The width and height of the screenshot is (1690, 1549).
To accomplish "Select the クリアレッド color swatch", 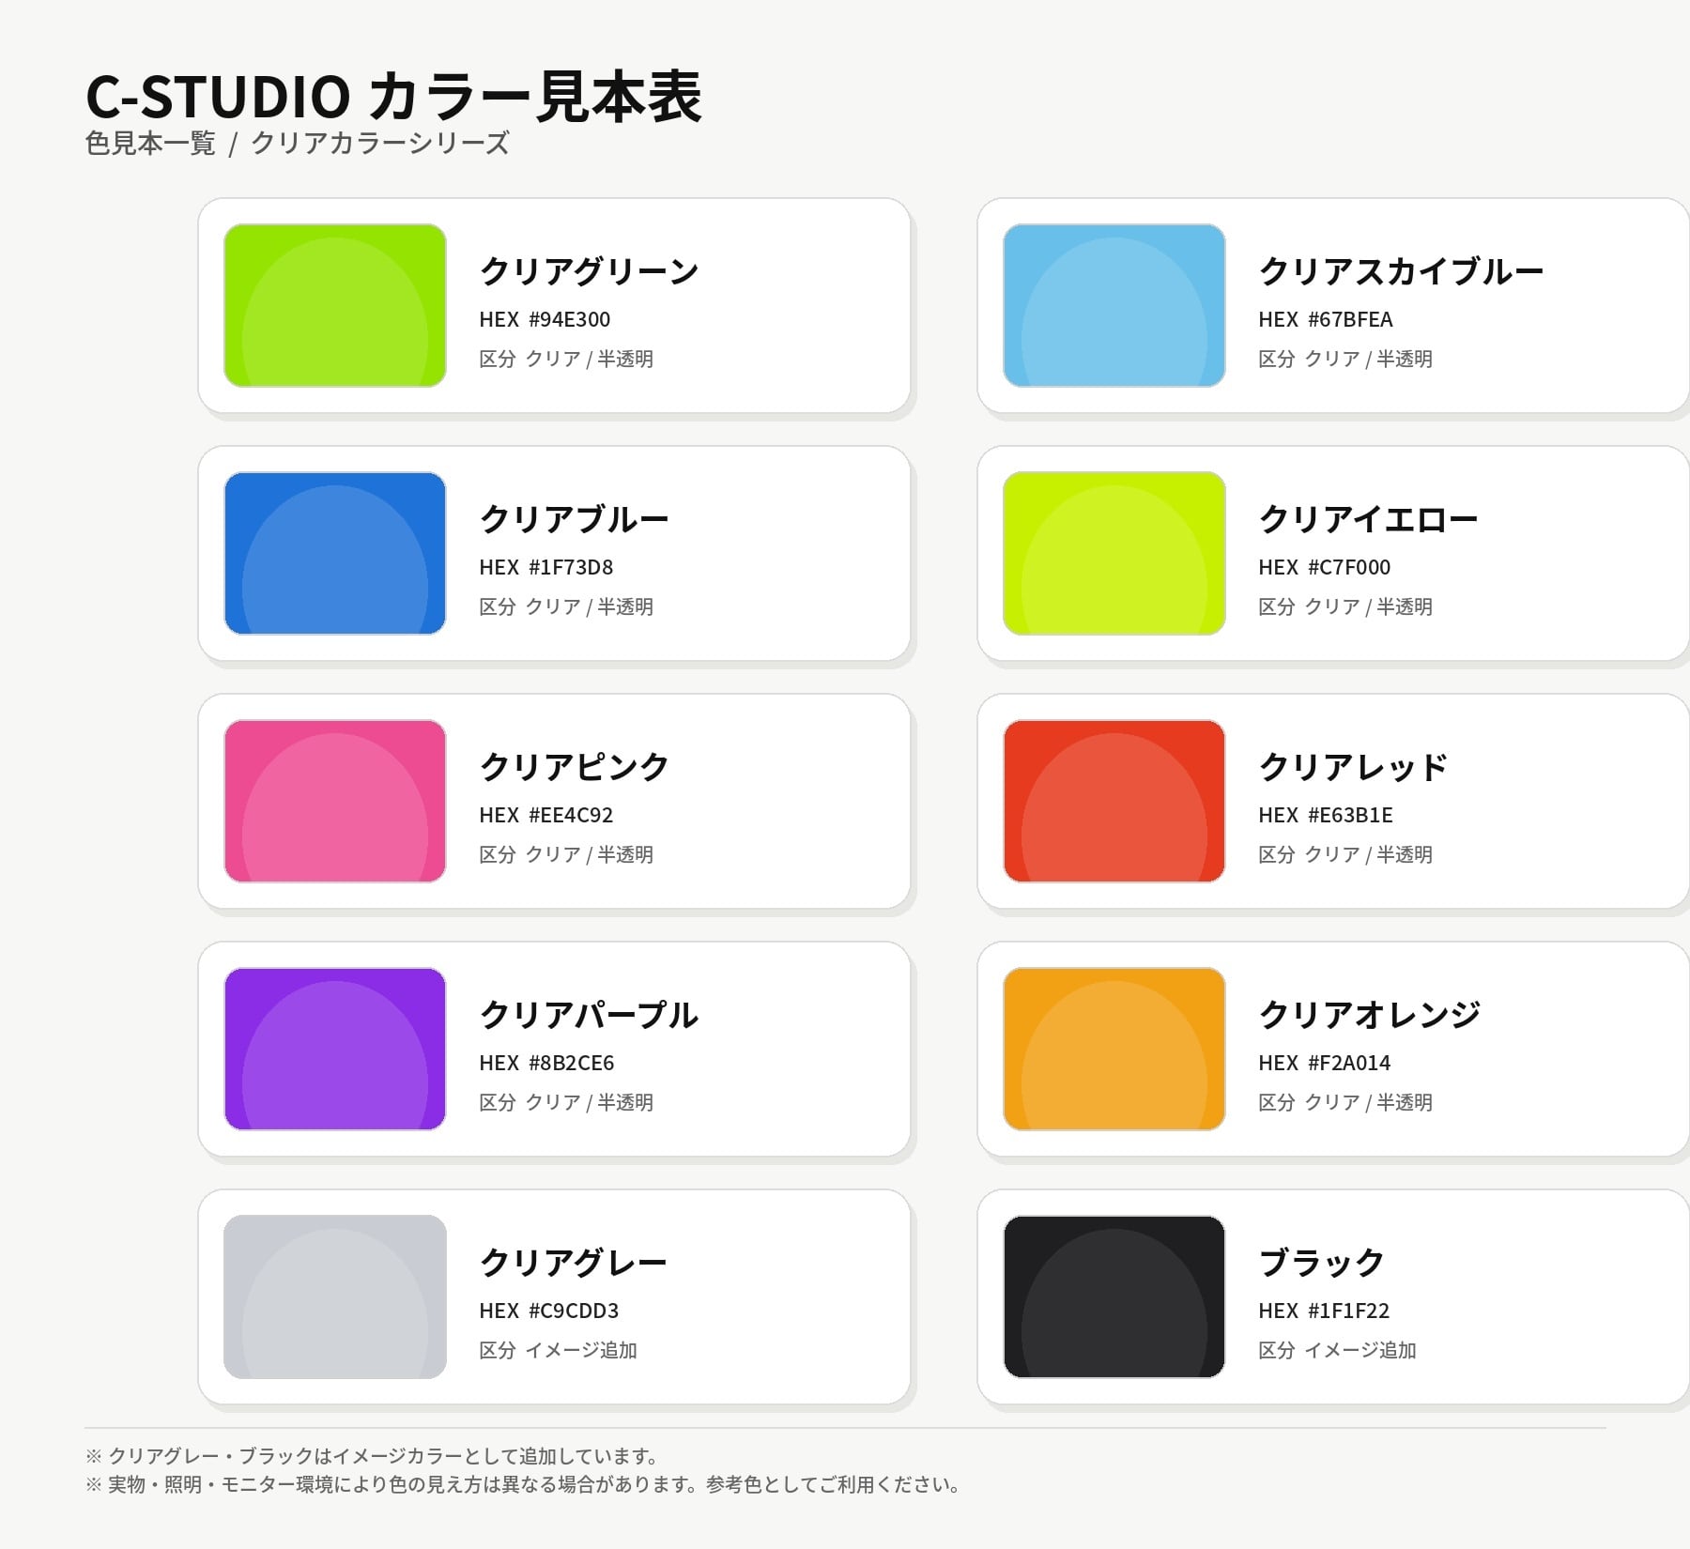I will (1114, 801).
